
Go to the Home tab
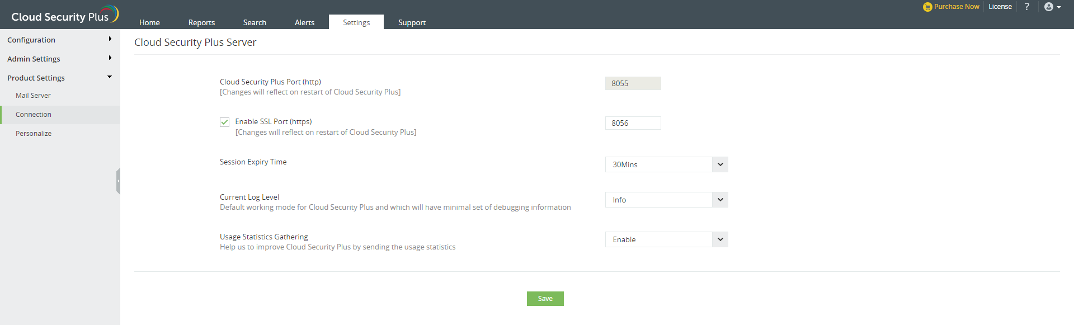pos(149,22)
